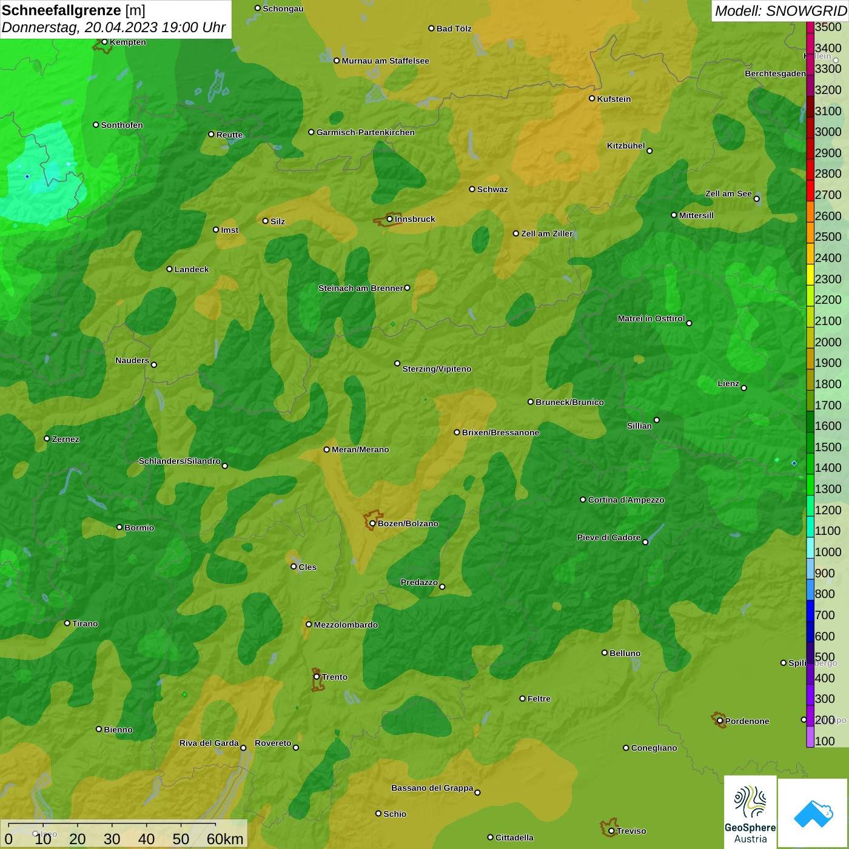Click the Landeck location marker dot
This screenshot has width=849, height=849.
pos(170,269)
